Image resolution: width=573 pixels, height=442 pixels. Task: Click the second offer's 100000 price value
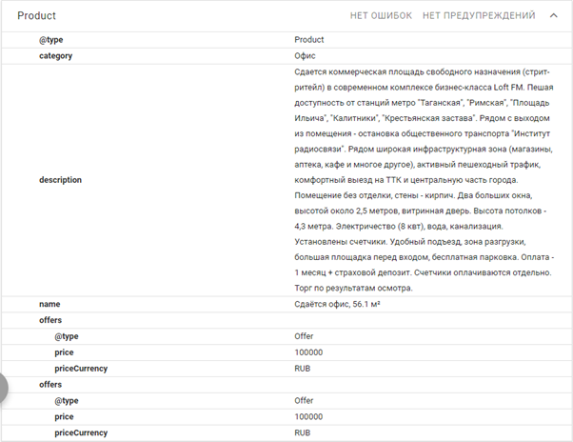pyautogui.click(x=309, y=416)
